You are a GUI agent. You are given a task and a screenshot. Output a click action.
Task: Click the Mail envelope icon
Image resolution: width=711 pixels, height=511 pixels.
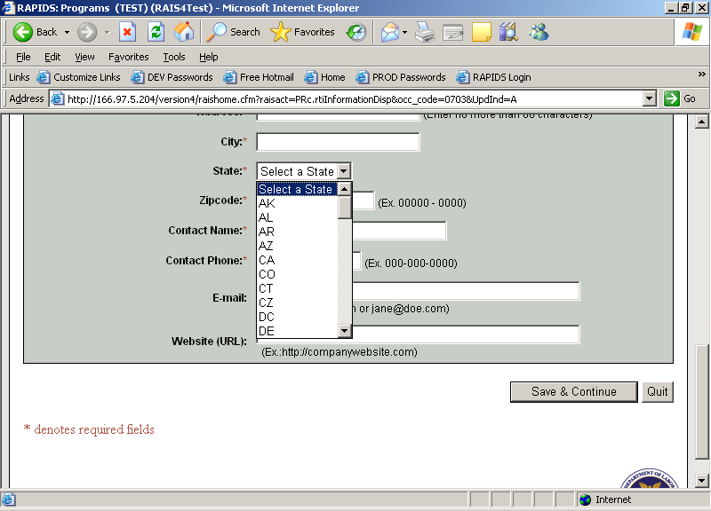(390, 32)
